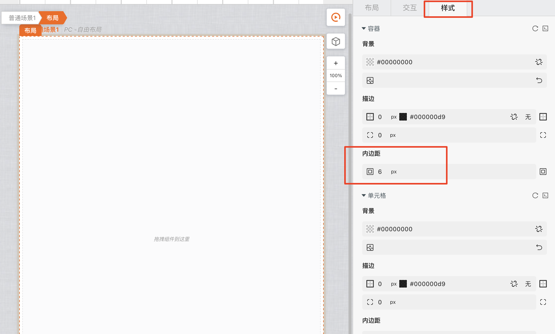The height and width of the screenshot is (334, 555).
Task: Zoom in with the plus button
Action: (x=336, y=63)
